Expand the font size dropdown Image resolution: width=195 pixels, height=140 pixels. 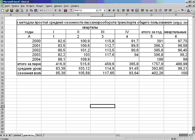tap(105, 10)
